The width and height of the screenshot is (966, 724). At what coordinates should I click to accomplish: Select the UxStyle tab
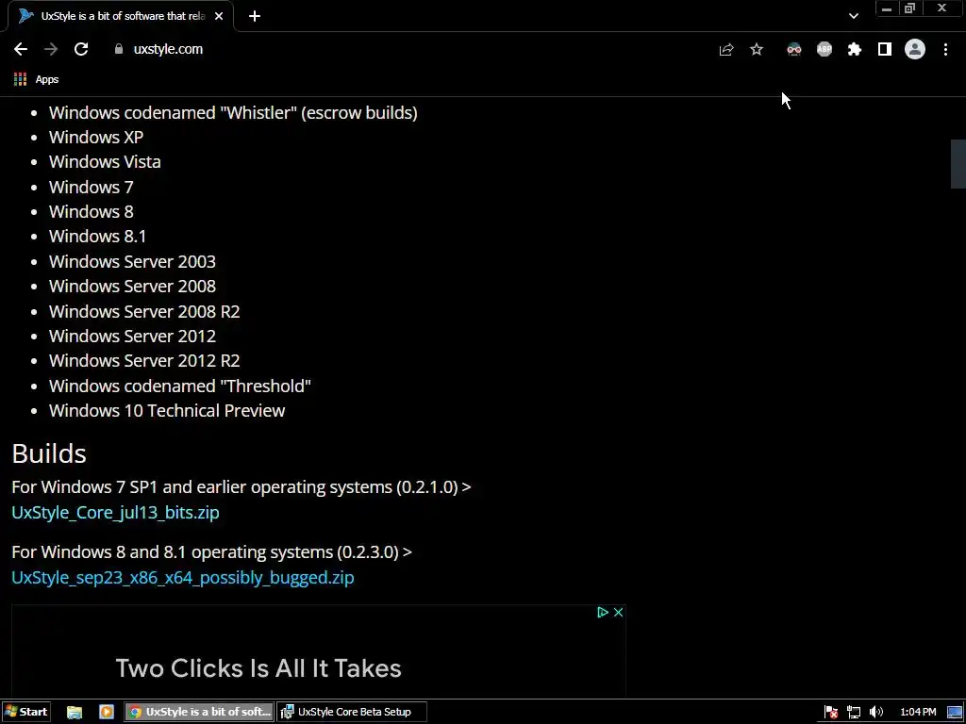[x=120, y=16]
